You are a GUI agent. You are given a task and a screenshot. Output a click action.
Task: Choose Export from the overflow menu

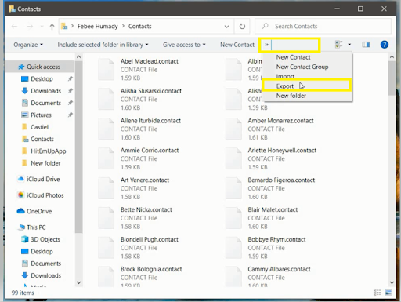pyautogui.click(x=285, y=86)
